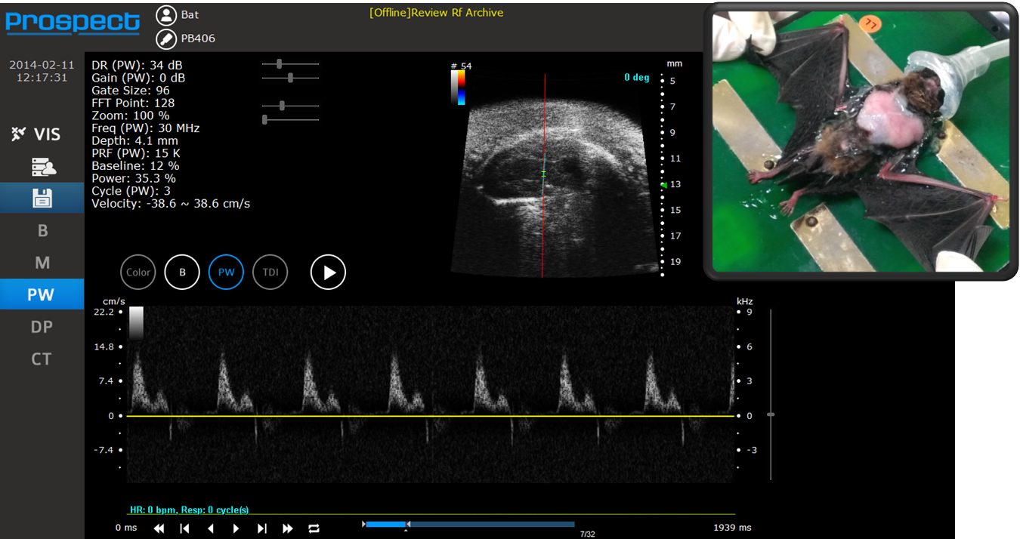Jump to the first frame
The height and width of the screenshot is (539, 1020).
coord(184,528)
